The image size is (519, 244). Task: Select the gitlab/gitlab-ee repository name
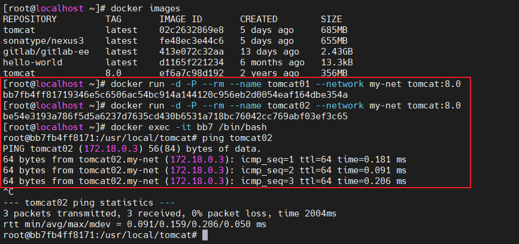tap(46, 52)
